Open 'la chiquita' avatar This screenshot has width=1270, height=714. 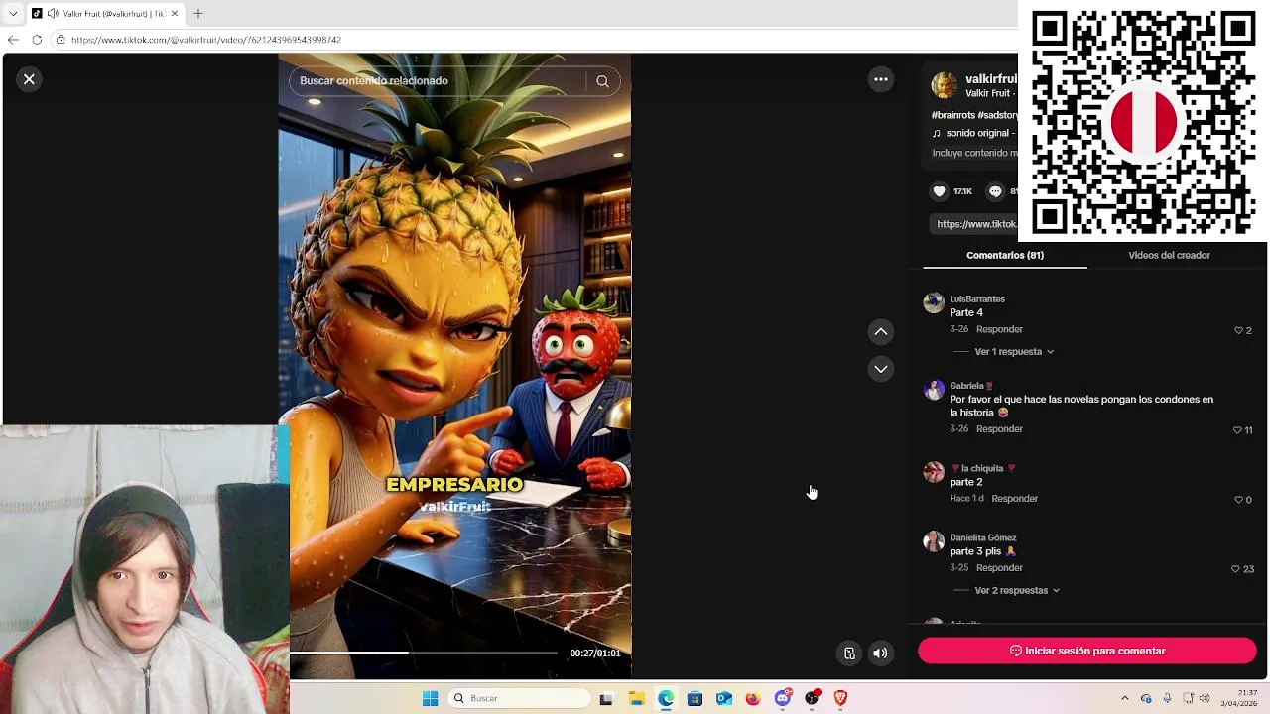pos(934,472)
